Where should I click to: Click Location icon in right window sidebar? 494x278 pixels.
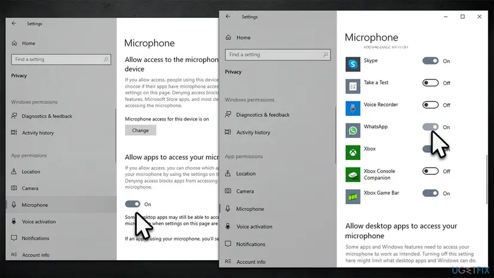click(228, 174)
